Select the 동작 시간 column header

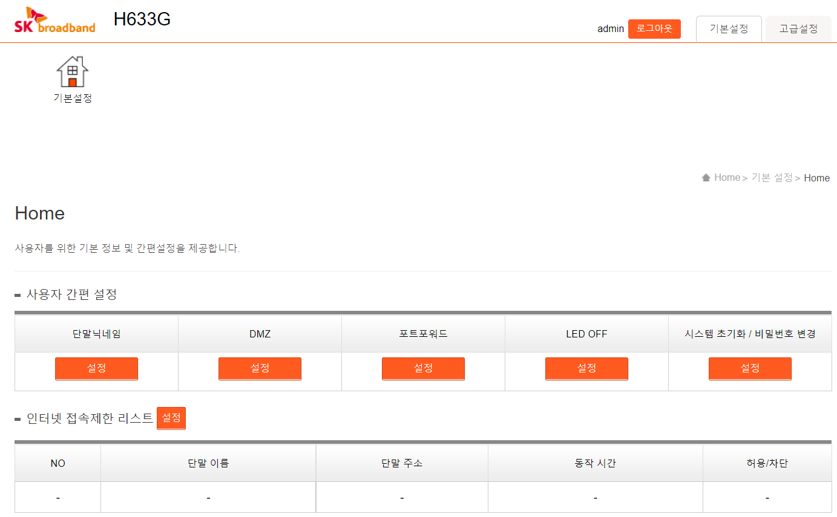(596, 464)
